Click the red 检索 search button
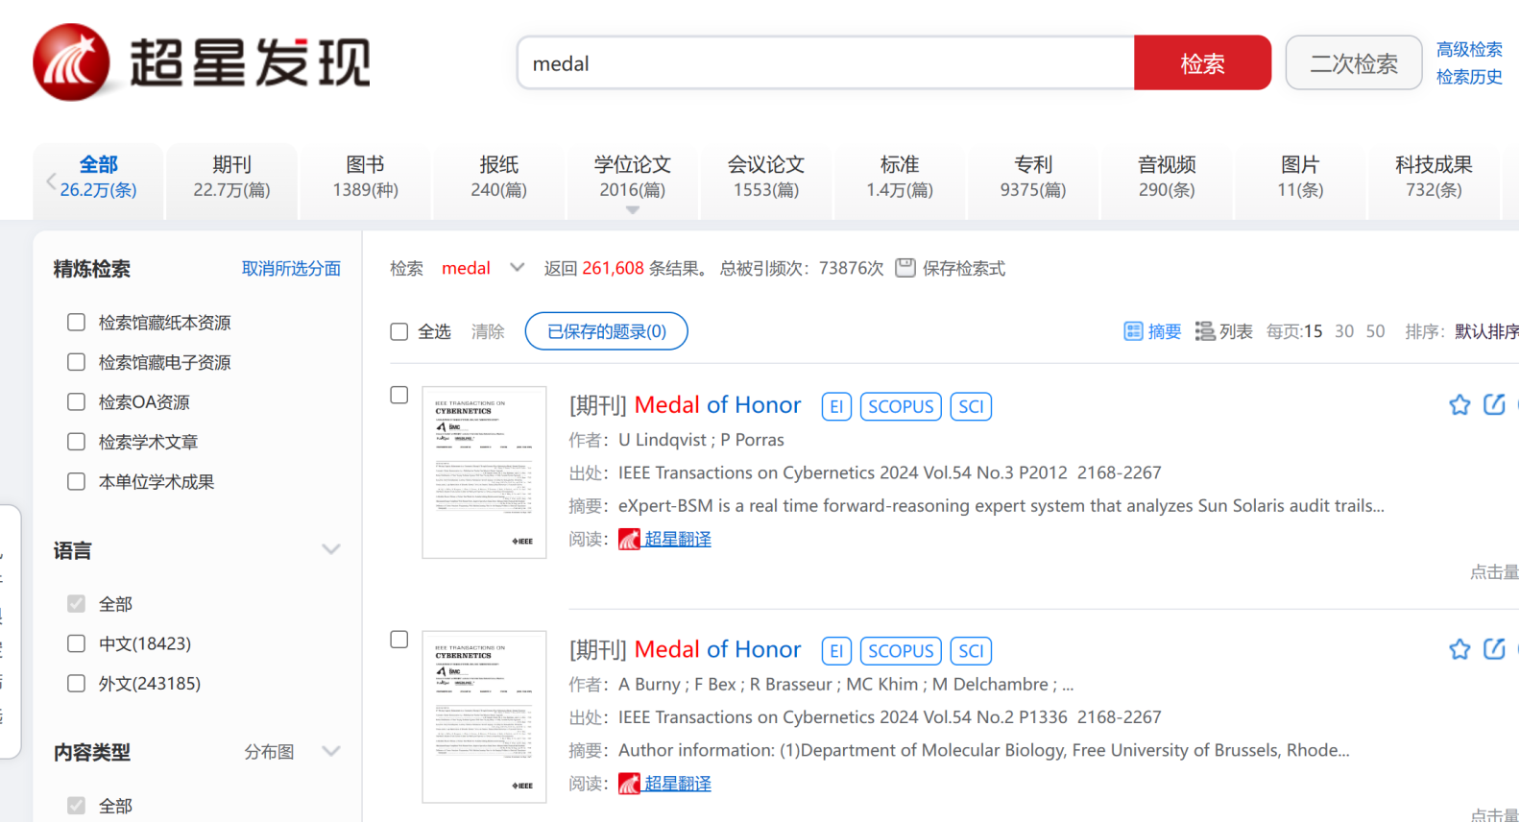 pos(1202,63)
